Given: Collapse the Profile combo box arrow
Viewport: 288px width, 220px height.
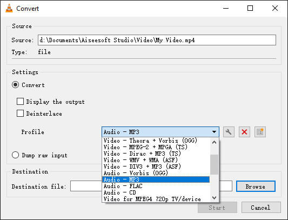Looking at the screenshot, I should tap(214, 132).
